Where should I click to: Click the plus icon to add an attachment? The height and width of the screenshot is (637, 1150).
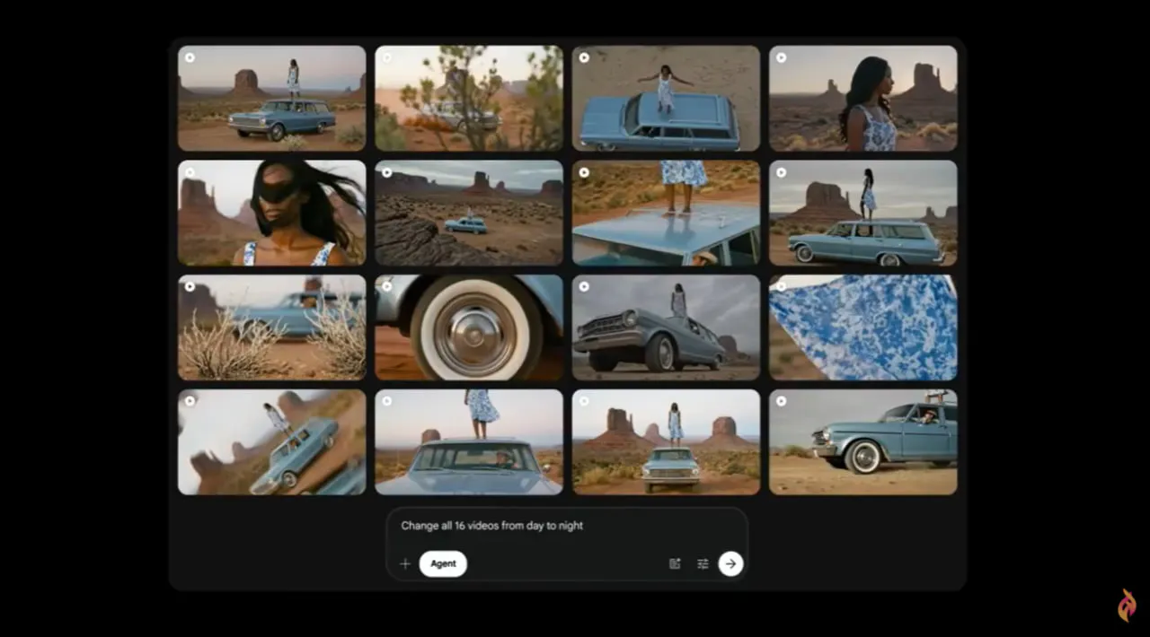point(405,563)
